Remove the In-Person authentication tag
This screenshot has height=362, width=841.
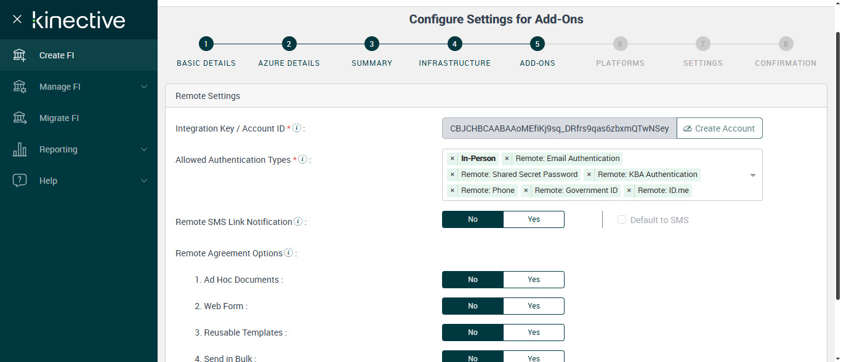click(x=453, y=159)
